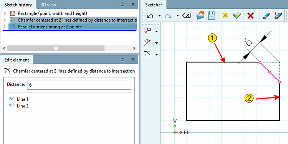The image size is (288, 144).
Task: Click the Undo arrow icon
Action: pyautogui.click(x=150, y=16)
